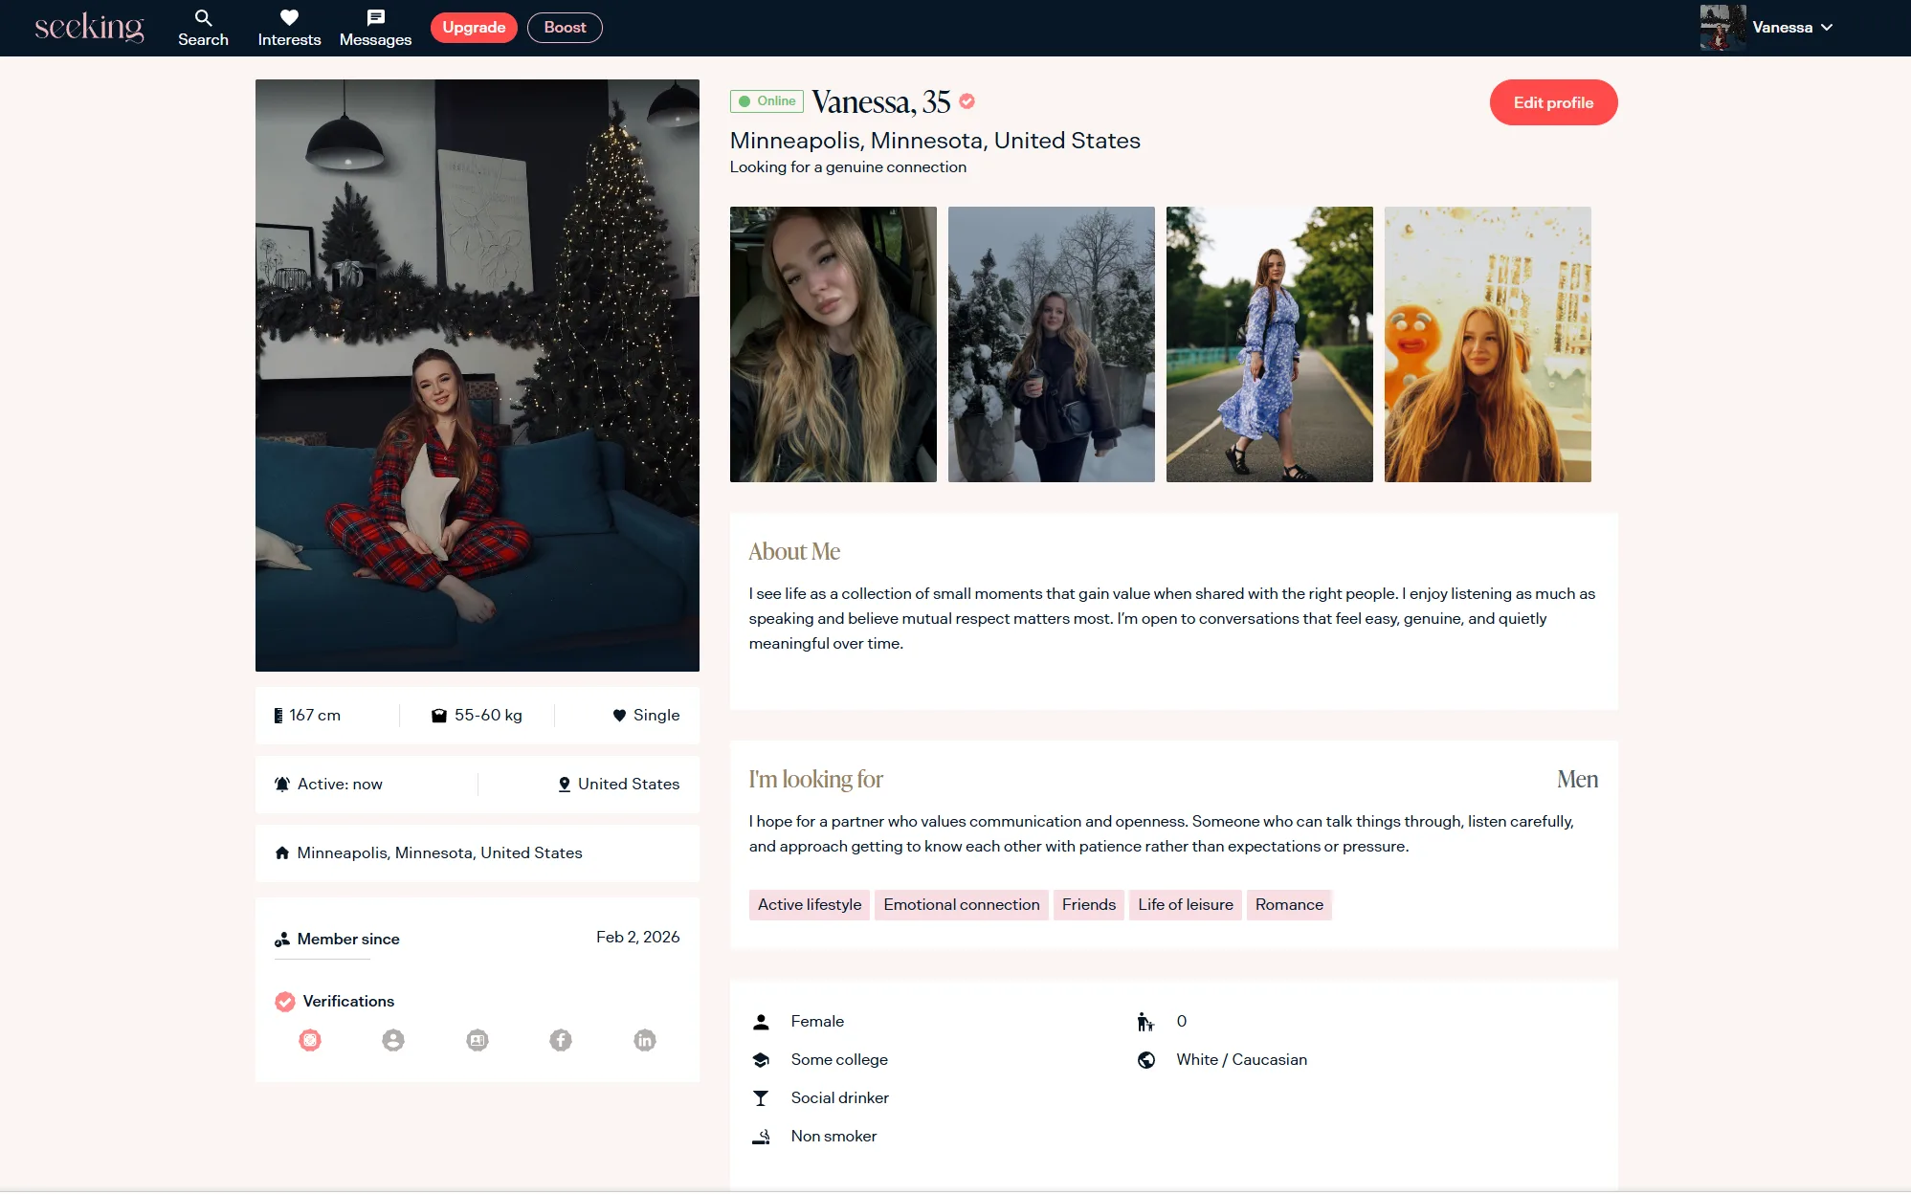Open the car selfie photo thumbnail
The width and height of the screenshot is (1911, 1195).
point(833,344)
